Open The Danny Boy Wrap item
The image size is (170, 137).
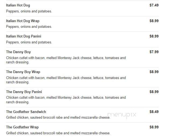23,72
